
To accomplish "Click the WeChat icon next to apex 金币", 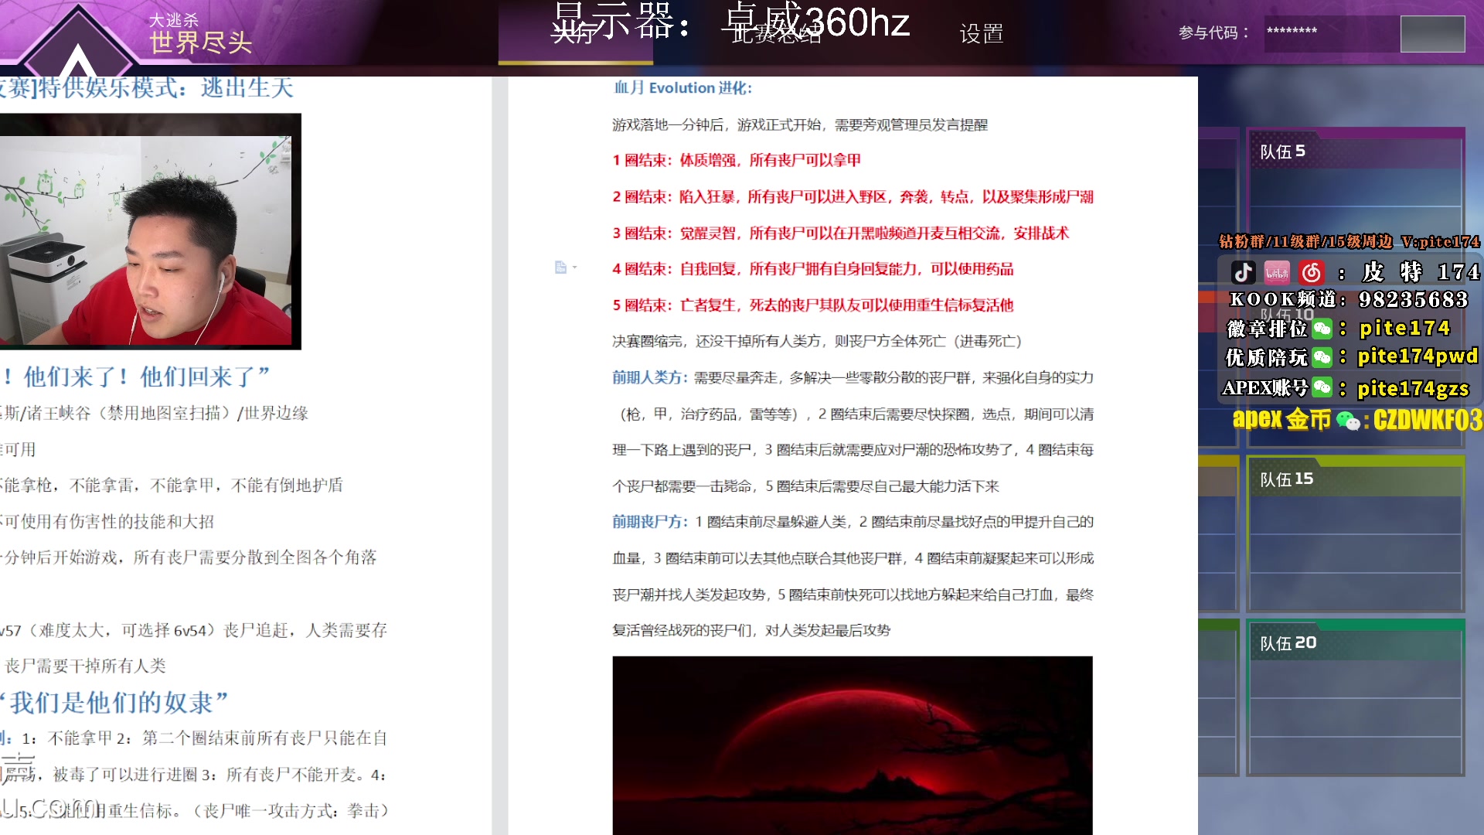I will [1348, 421].
